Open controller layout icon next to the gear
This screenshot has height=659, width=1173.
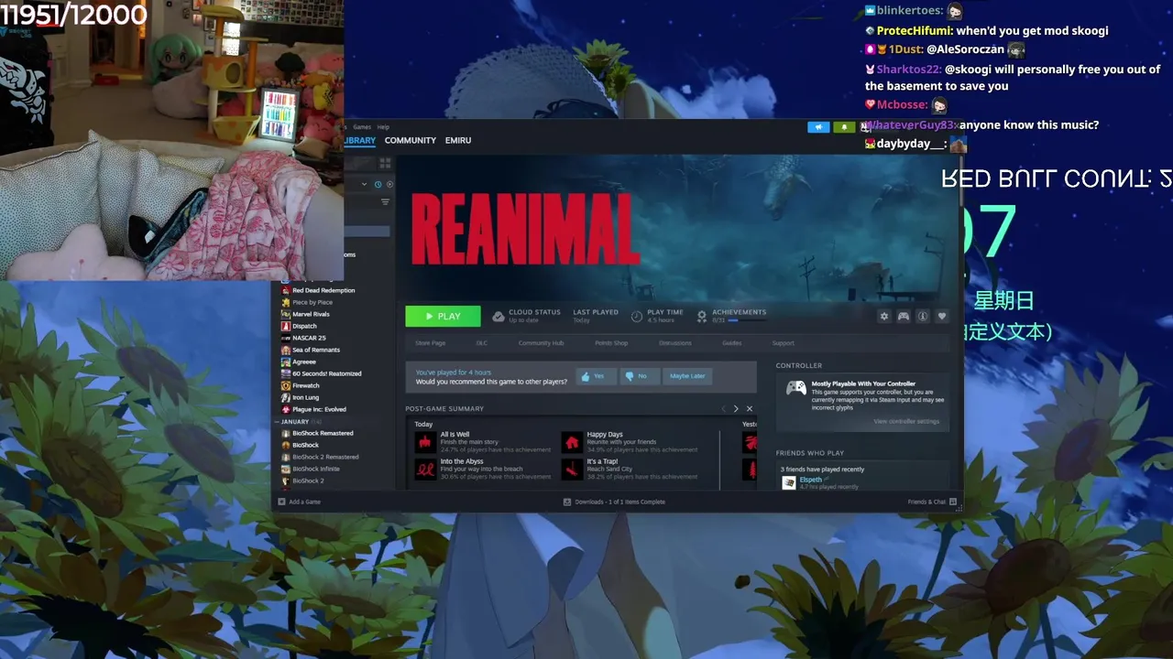(904, 316)
